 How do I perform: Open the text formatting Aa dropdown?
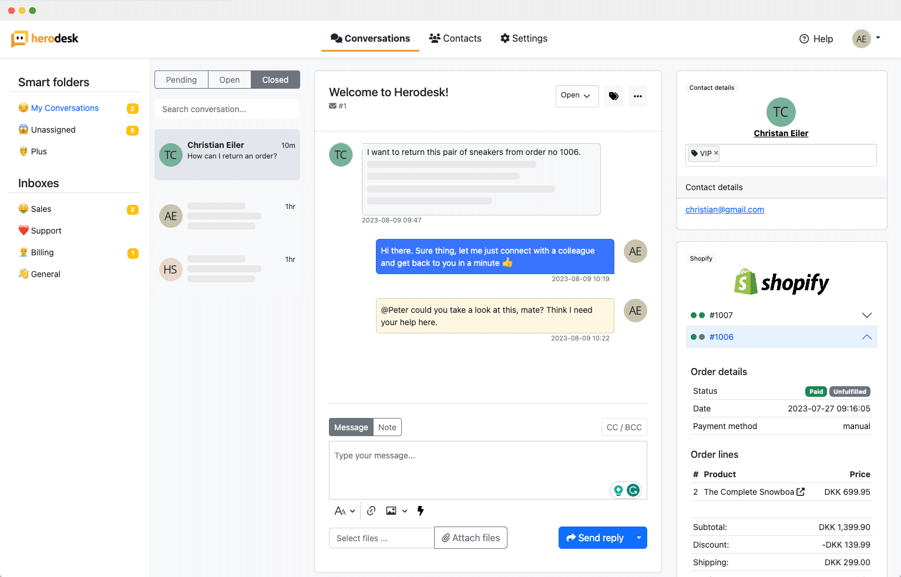pos(345,511)
